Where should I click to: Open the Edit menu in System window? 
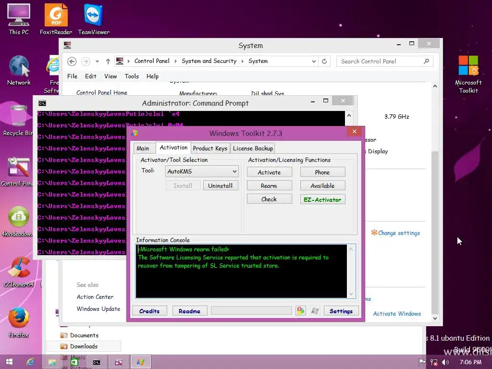pos(91,76)
